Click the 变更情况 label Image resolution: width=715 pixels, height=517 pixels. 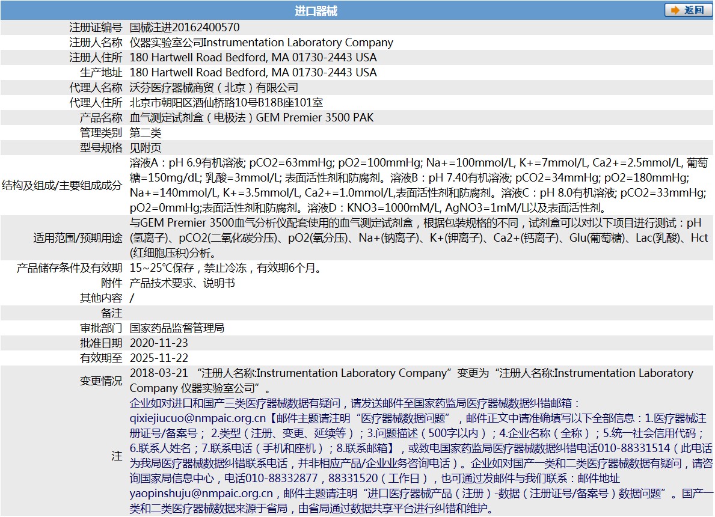(101, 381)
